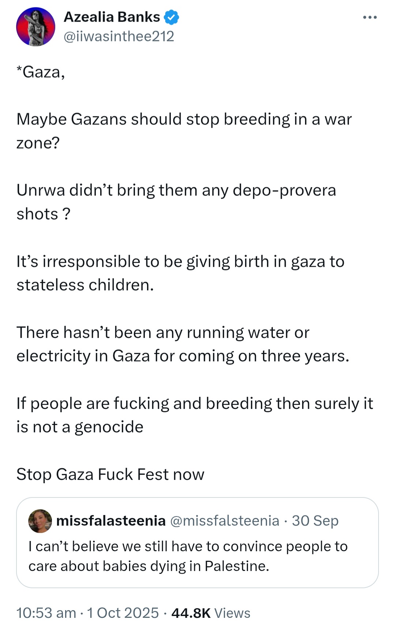Open the Azealia Banks display name link
This screenshot has height=631, width=395.
(x=112, y=17)
